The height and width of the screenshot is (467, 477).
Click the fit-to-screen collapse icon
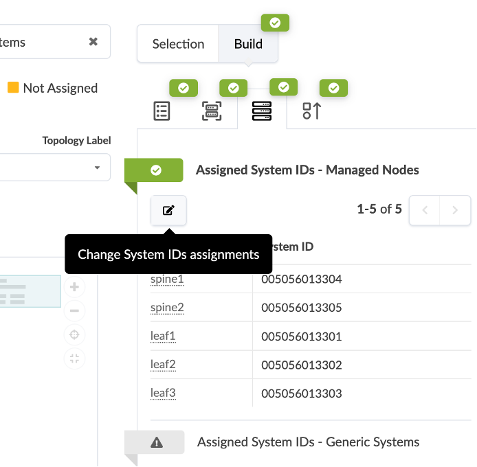pyautogui.click(x=75, y=358)
